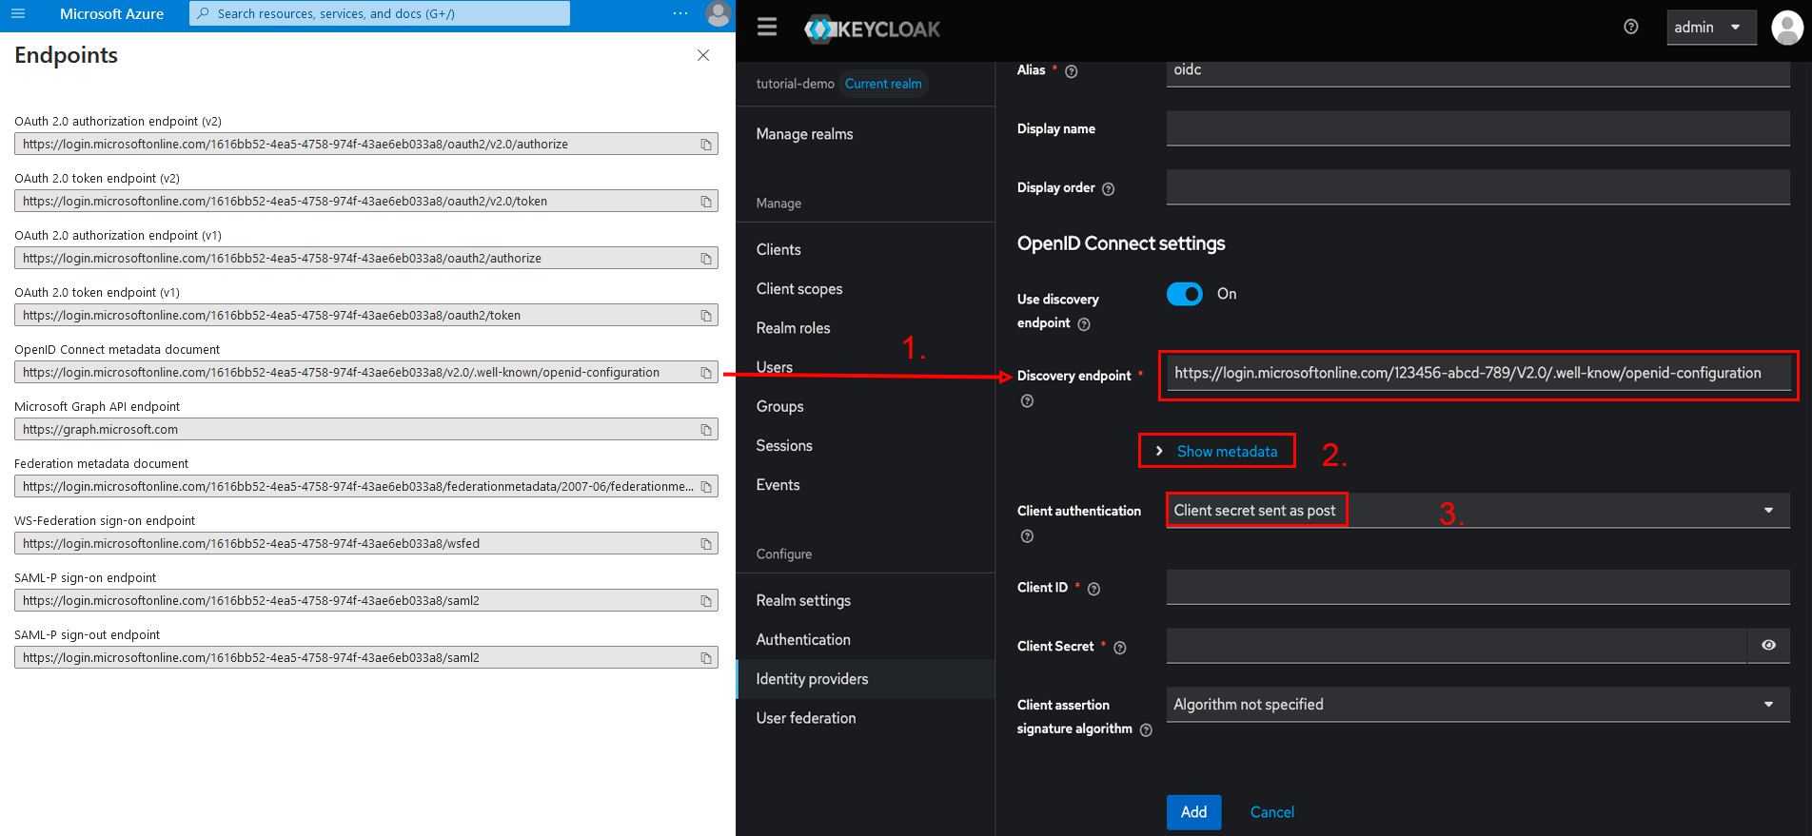Click into the Client Secret field

point(1456,645)
